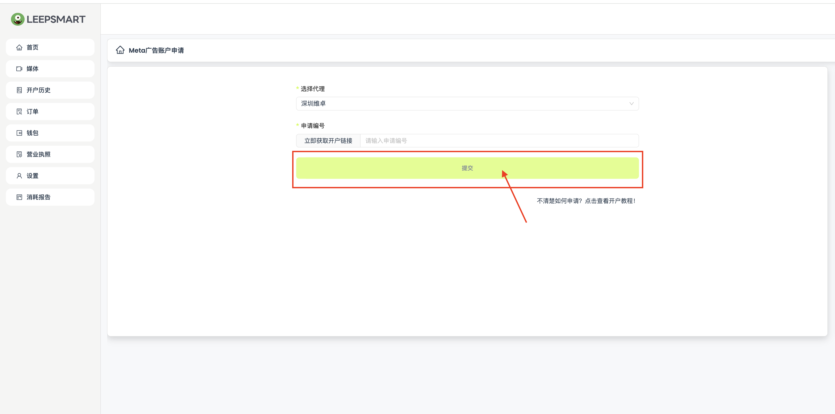The image size is (835, 414).
Task: Click the LEEPSMART logo icon
Action: (x=17, y=19)
